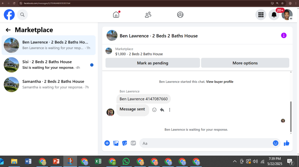Click Sisi's unread blue dot indicator
This screenshot has height=167, width=299.
pos(92,65)
